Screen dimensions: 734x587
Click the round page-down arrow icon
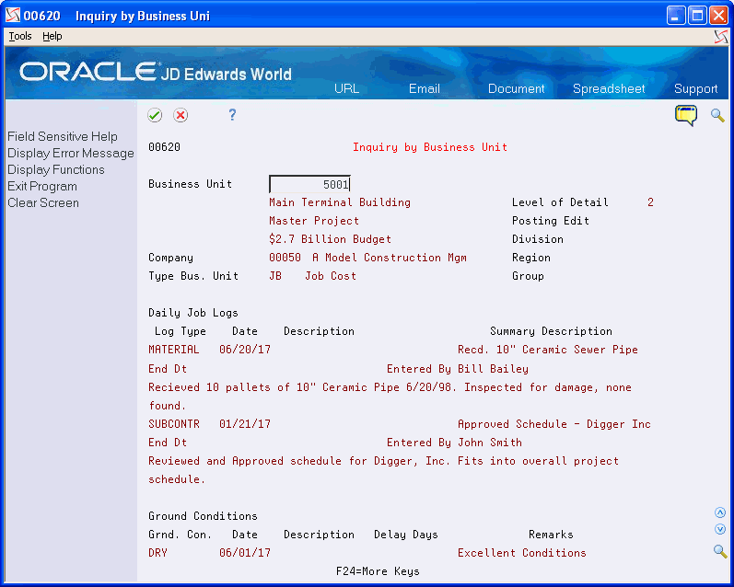click(720, 529)
